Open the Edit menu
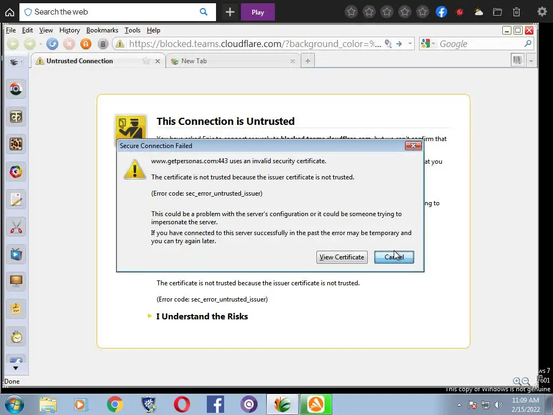The height and width of the screenshot is (415, 553). pos(28,30)
